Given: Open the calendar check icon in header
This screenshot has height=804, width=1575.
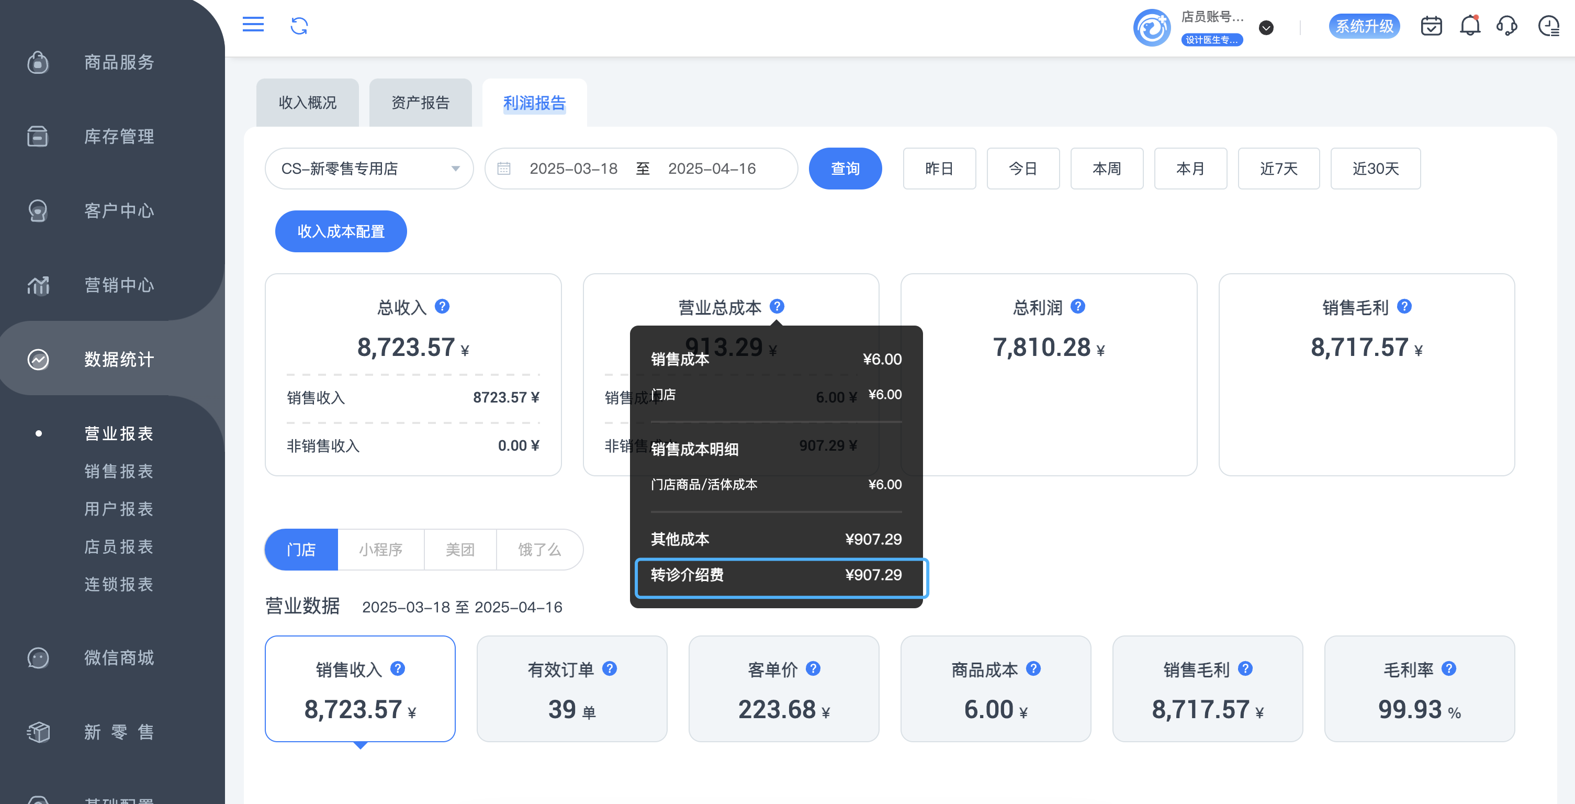Looking at the screenshot, I should pos(1431,26).
